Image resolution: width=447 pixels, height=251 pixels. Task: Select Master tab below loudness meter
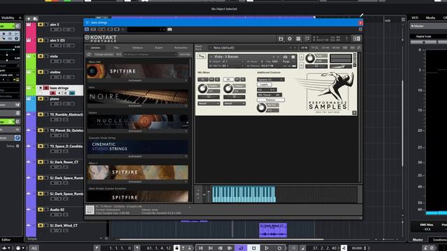[x=418, y=240]
